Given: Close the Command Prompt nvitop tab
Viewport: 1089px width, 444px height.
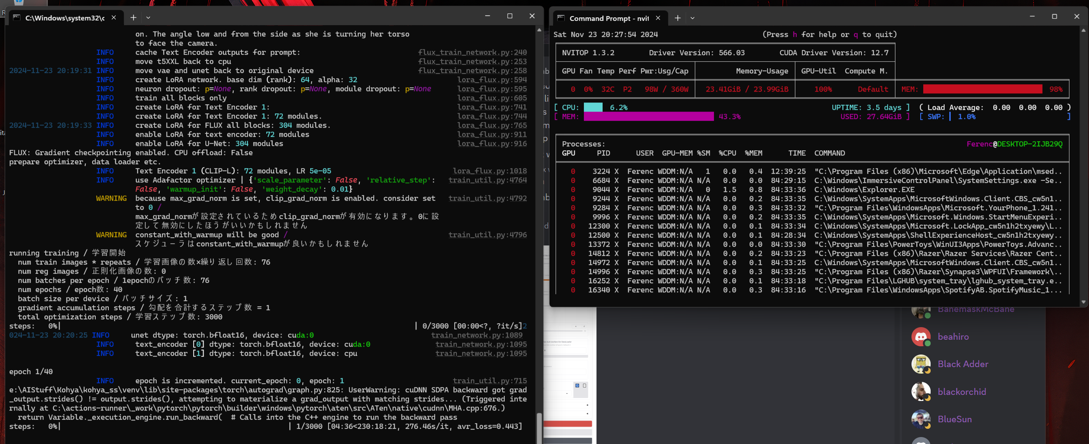Looking at the screenshot, I should point(658,18).
